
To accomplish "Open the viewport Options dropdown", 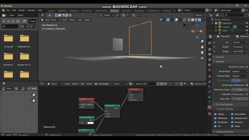I will pos(200,15).
